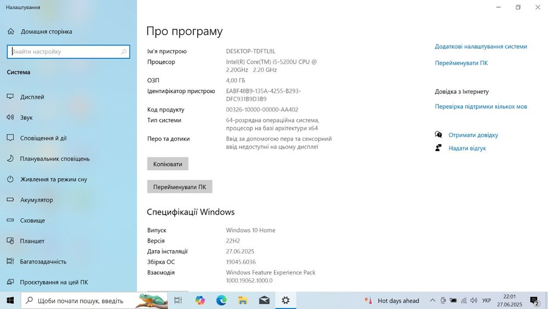This screenshot has height=309, width=548.
Task: Click the Отримати довідку chat icon
Action: pos(438,134)
